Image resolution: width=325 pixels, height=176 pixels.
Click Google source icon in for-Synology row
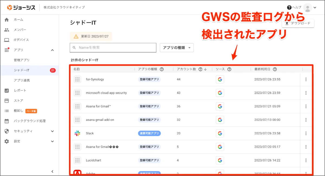tap(220, 79)
